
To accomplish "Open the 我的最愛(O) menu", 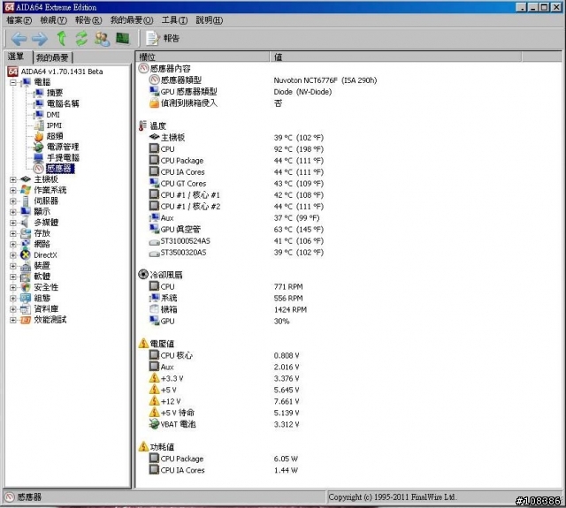I will tap(132, 20).
